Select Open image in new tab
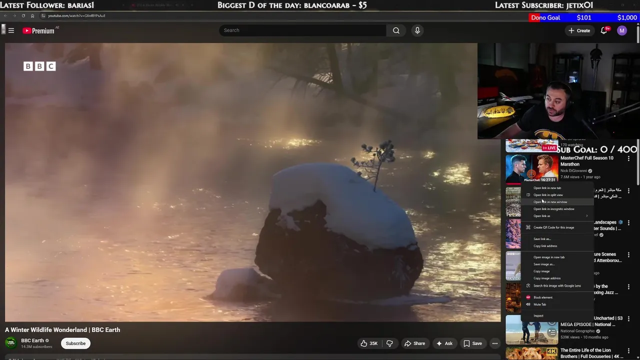 coord(557,257)
